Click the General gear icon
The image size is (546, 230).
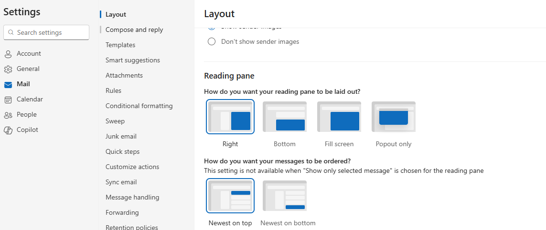[x=8, y=69]
